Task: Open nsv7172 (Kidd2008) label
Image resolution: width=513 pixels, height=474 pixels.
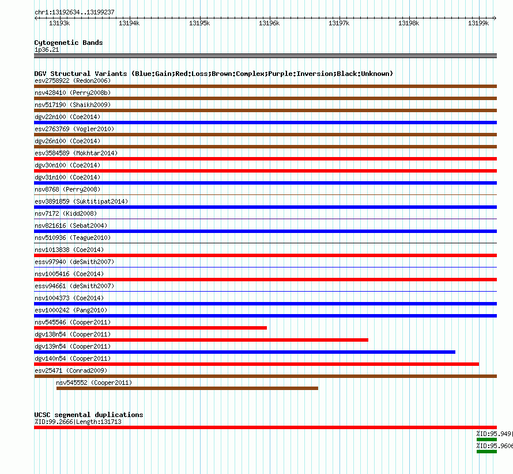Action: click(x=66, y=213)
